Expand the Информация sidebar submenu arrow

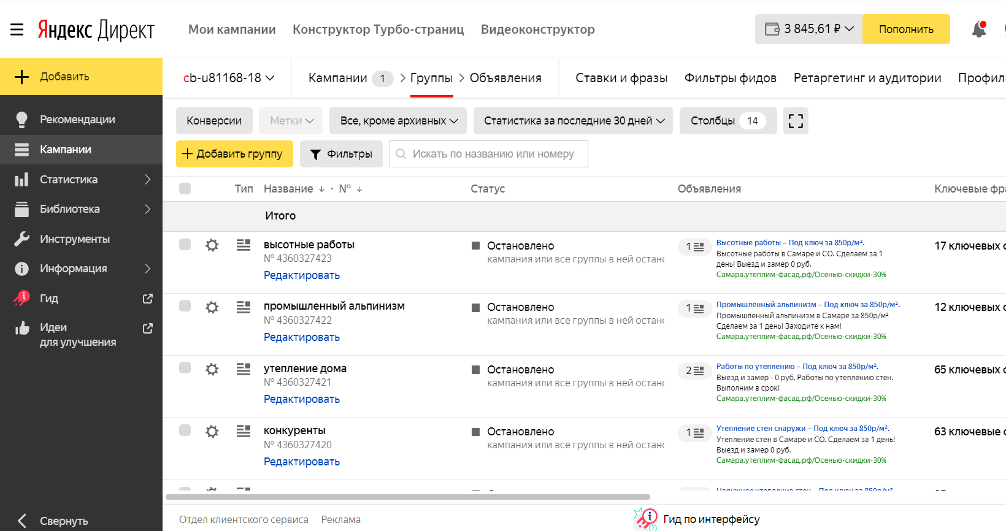[x=148, y=269]
